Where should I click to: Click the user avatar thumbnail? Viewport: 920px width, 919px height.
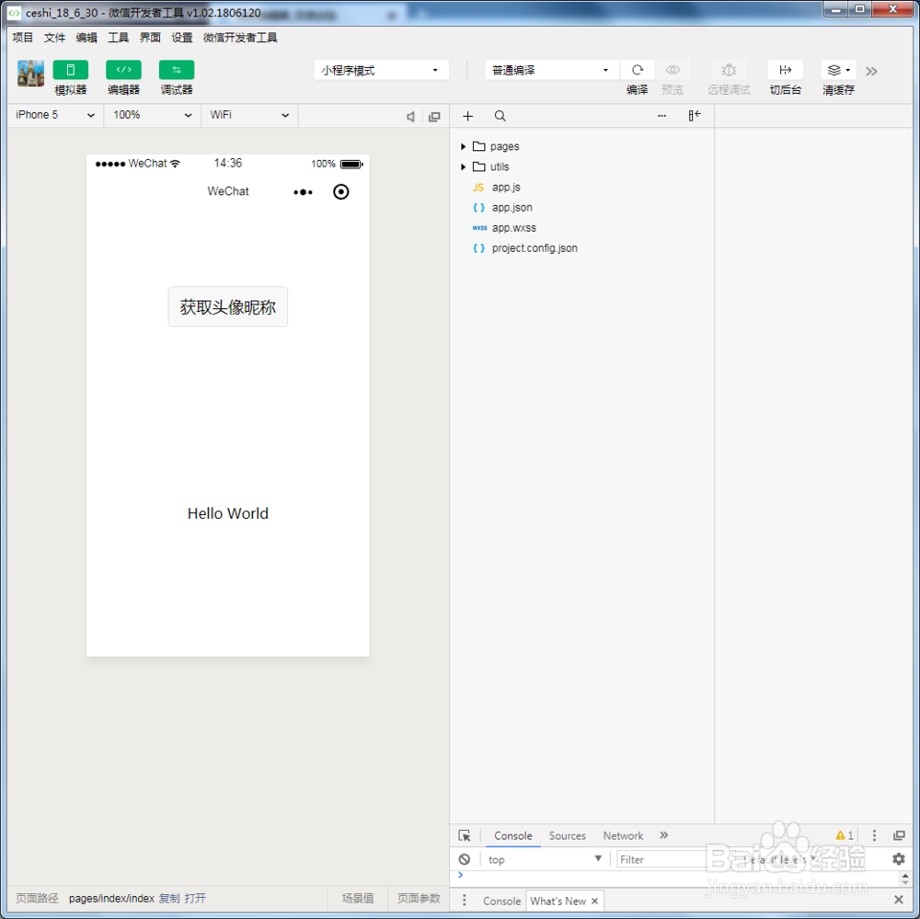[30, 74]
